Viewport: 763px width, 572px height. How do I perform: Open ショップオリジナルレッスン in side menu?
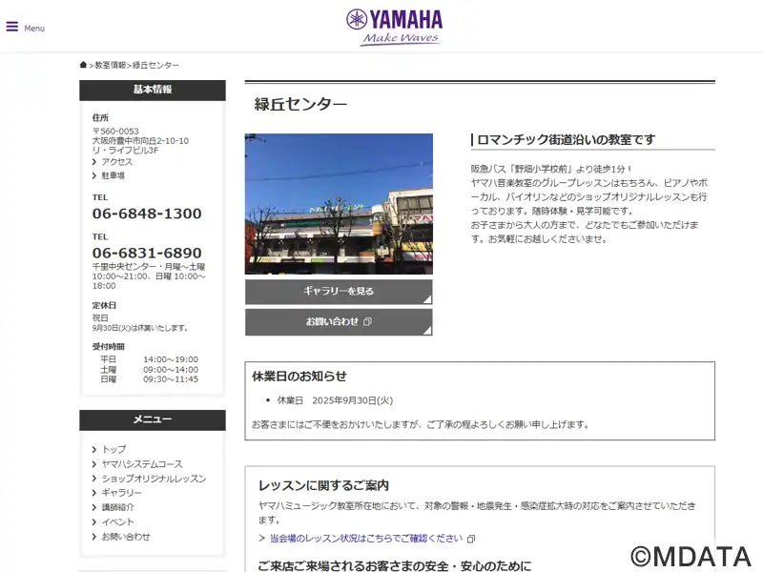point(154,479)
